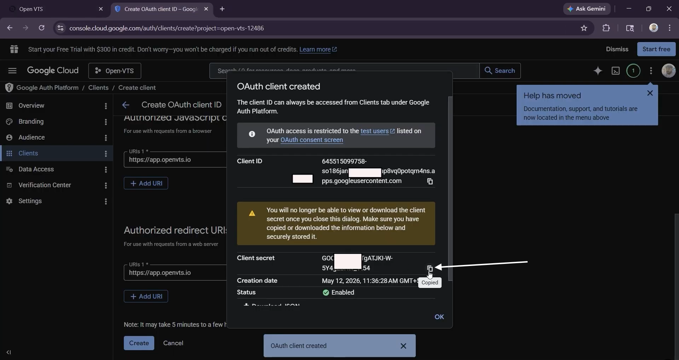Viewport: 679px width, 360px height.
Task: Copy the Client ID to clipboard
Action: coord(430,181)
